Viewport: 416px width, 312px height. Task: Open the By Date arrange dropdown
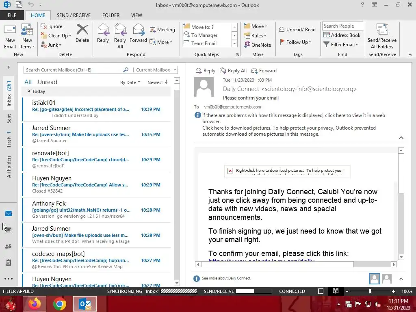(x=130, y=82)
